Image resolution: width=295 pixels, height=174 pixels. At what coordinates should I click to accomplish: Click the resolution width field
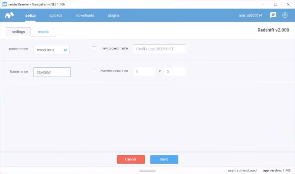click(144, 72)
